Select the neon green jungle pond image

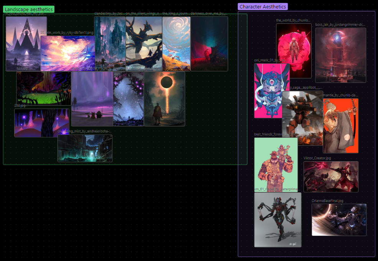(x=44, y=88)
